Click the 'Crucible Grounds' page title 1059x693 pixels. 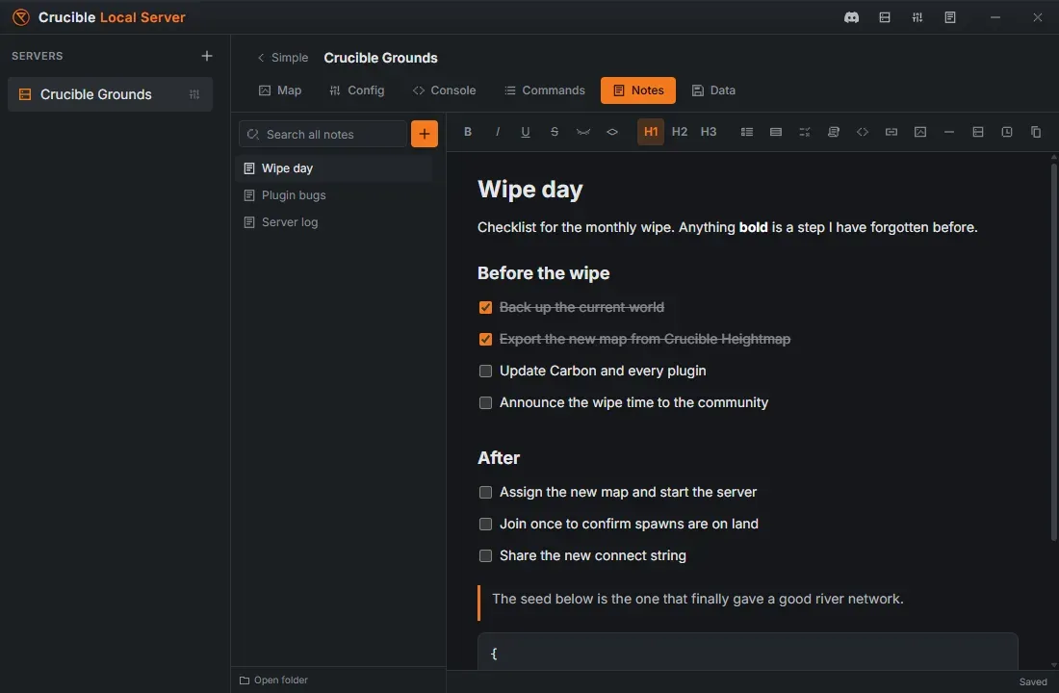coord(380,58)
